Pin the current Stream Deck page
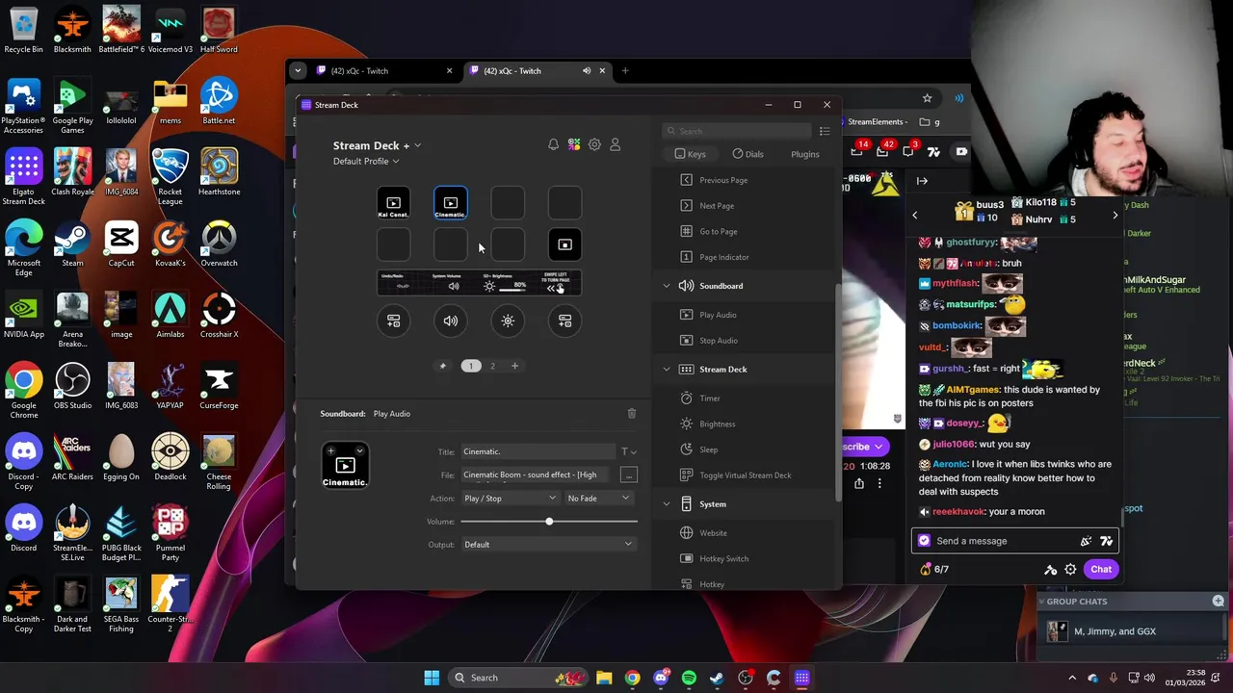 coord(443,366)
